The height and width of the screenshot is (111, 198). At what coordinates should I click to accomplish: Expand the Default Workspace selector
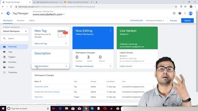click(15, 31)
